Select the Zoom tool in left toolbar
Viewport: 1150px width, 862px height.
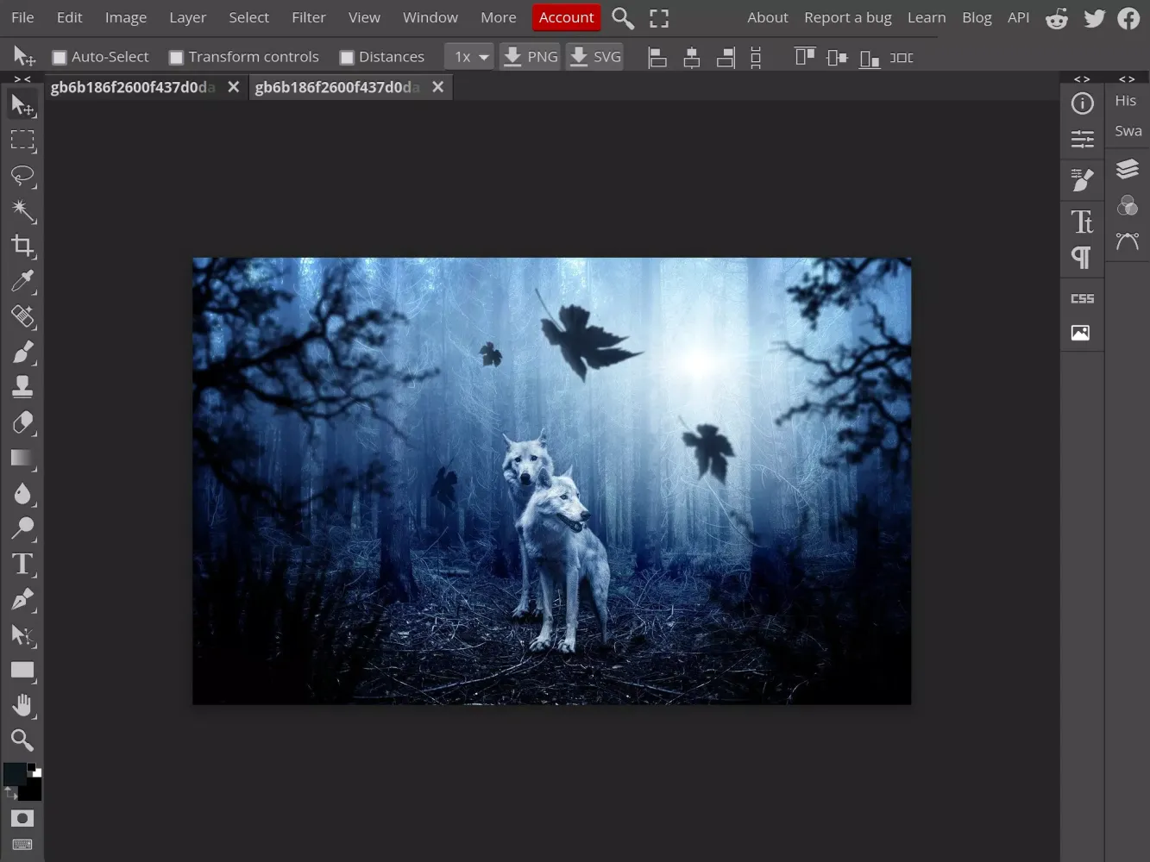(x=22, y=740)
